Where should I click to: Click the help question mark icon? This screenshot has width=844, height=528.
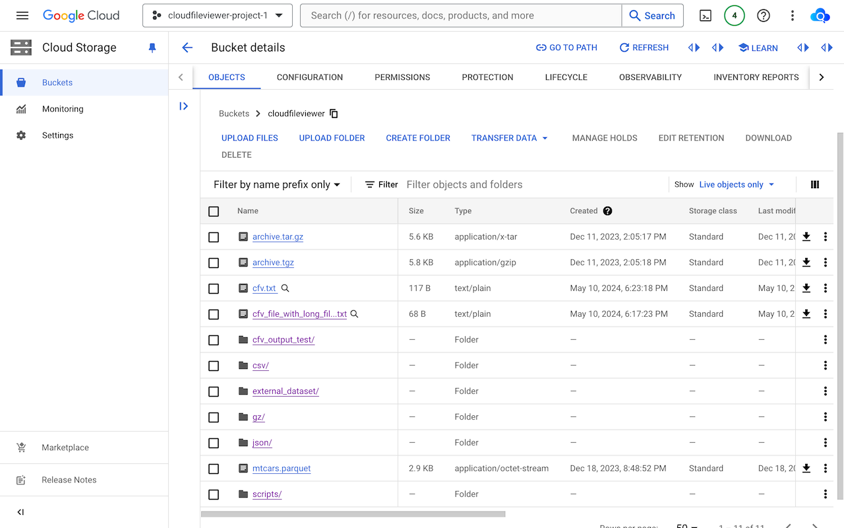764,16
